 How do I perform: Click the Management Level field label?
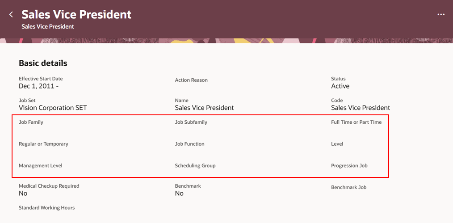pos(40,166)
